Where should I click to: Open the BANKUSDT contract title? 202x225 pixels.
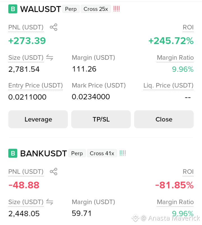point(43,153)
